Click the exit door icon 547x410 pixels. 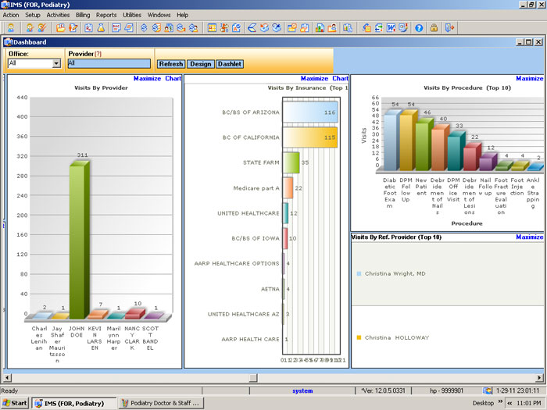[449, 28]
